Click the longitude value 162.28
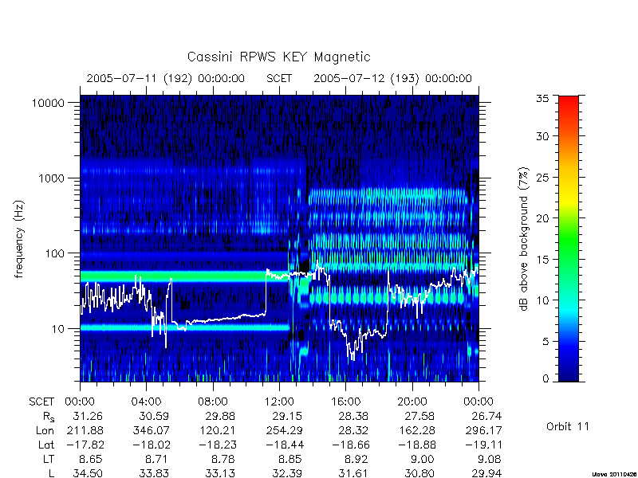 (x=416, y=430)
